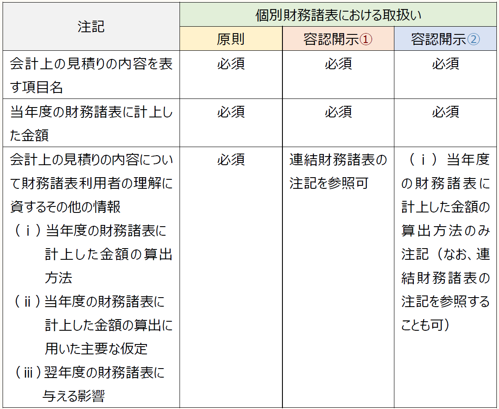This screenshot has width=499, height=409.
Task: Select the blue 容認開示② column header
Action: tap(445, 39)
